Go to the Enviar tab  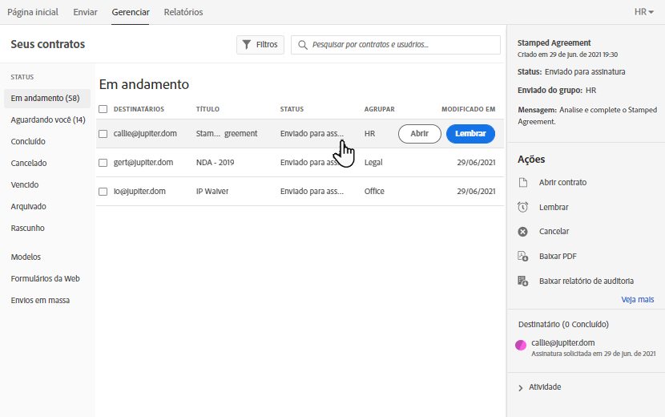pyautogui.click(x=85, y=12)
